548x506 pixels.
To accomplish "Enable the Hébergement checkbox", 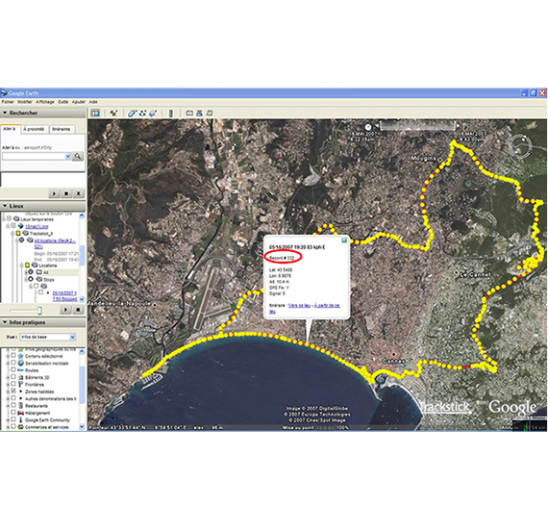I will click(x=13, y=413).
